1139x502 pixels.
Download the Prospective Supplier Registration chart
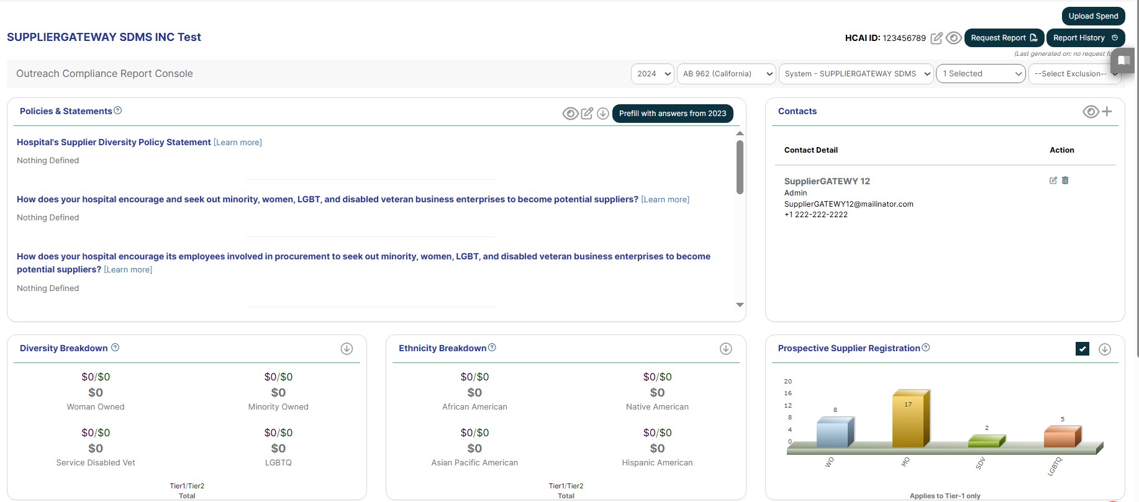point(1104,349)
